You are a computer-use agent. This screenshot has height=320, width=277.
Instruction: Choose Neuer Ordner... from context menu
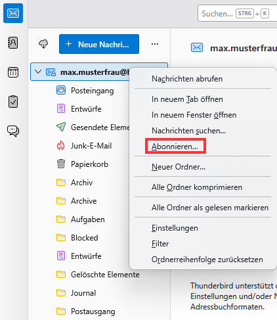[x=179, y=167]
